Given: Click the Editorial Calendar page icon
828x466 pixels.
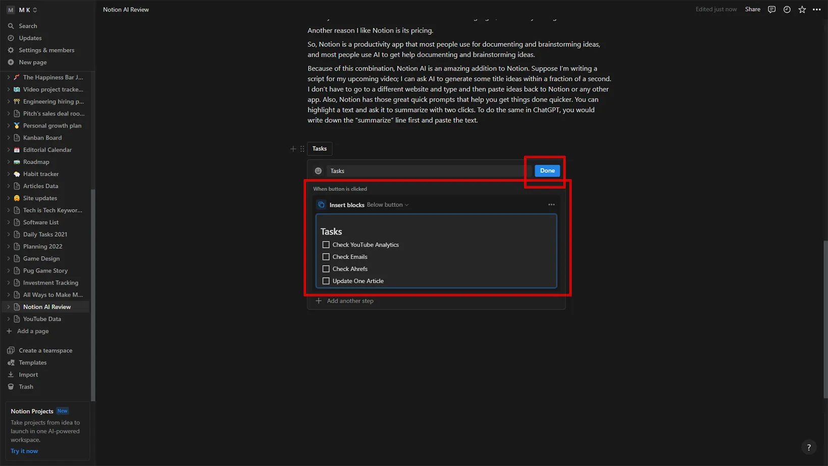Looking at the screenshot, I should pyautogui.click(x=17, y=150).
